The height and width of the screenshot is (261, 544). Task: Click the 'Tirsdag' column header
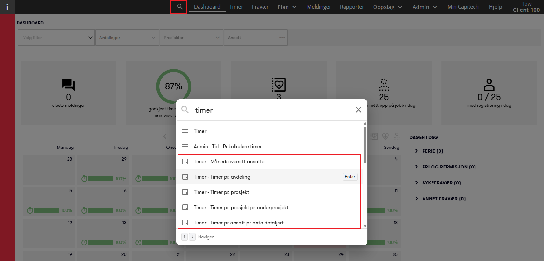120,147
